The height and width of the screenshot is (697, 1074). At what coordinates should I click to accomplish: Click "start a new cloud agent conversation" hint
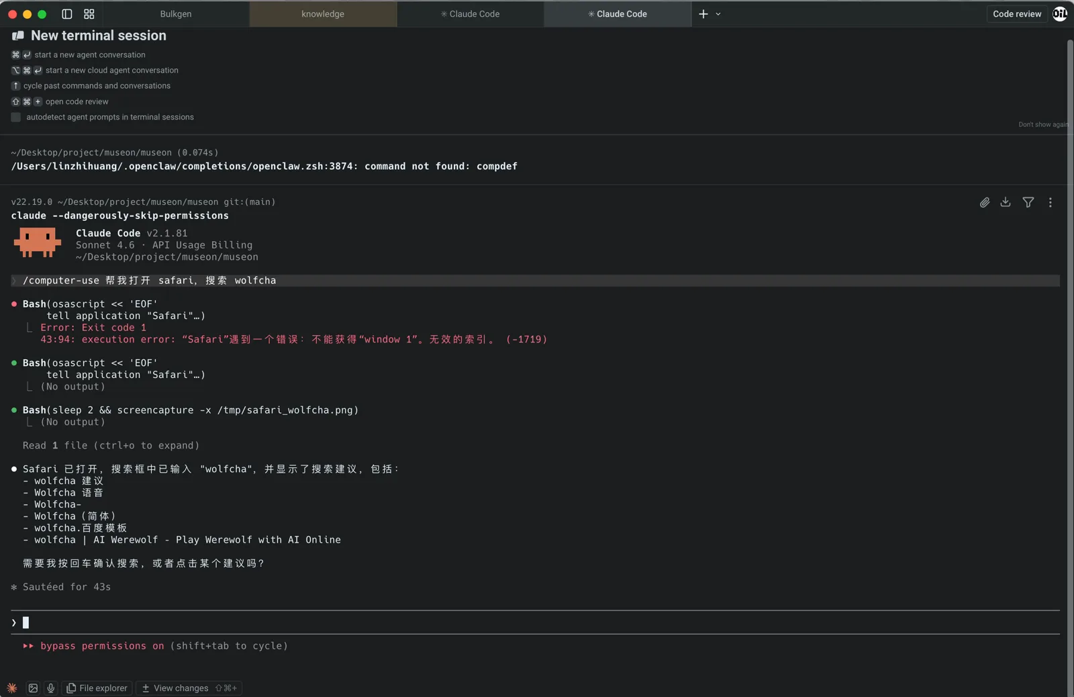tap(112, 71)
